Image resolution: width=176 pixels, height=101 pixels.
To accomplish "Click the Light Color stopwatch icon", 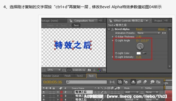I will click(116, 53).
